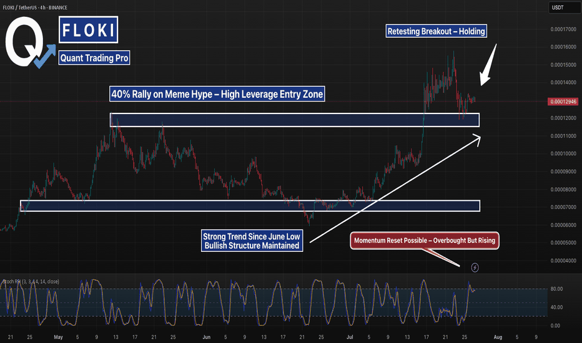Click the 0.00017000 price axis label
Viewport: 582px width, 343px height.
click(x=563, y=29)
